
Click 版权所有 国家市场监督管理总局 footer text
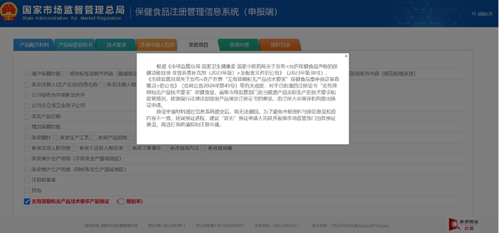coord(111,226)
